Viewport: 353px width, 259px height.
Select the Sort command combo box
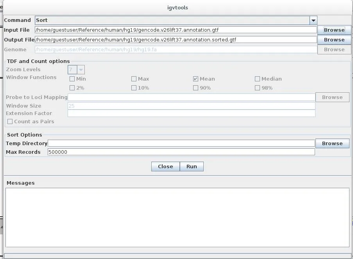(x=176, y=20)
